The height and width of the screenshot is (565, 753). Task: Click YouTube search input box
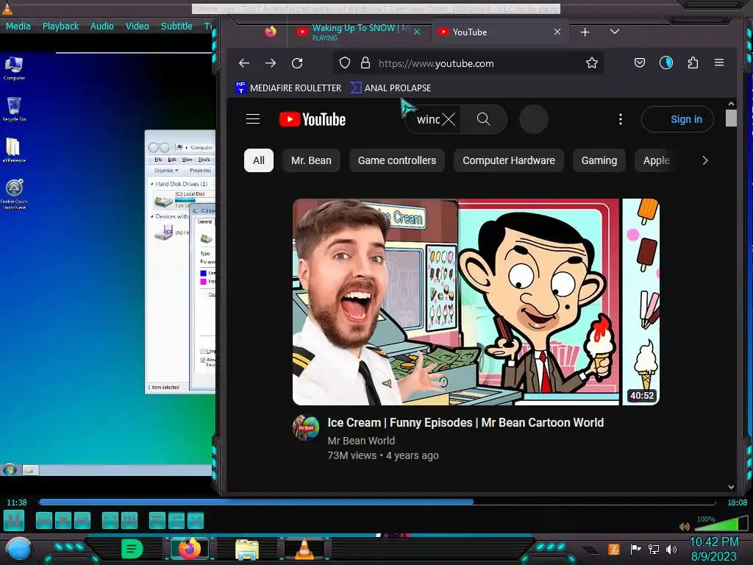pyautogui.click(x=427, y=119)
